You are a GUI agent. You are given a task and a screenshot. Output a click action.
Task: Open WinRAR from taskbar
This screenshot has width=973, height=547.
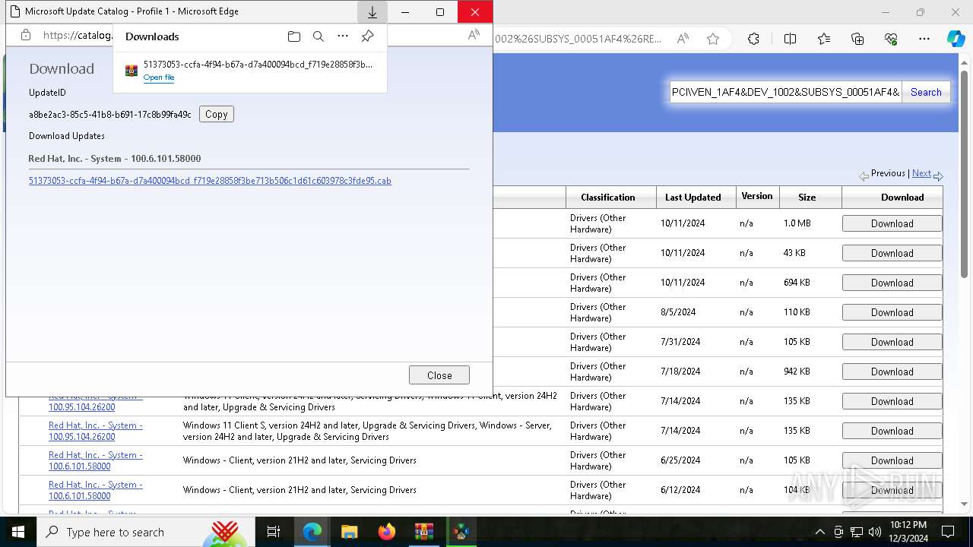coord(423,532)
